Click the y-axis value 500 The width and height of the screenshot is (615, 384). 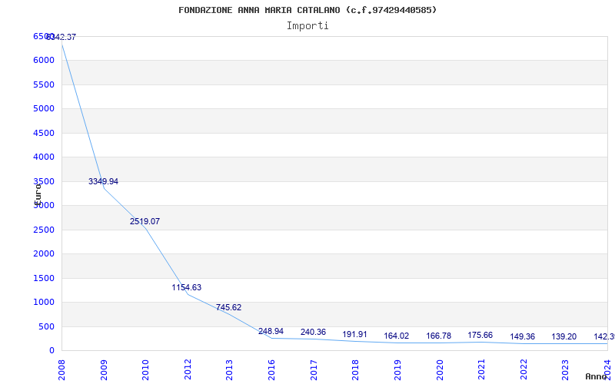click(x=46, y=327)
